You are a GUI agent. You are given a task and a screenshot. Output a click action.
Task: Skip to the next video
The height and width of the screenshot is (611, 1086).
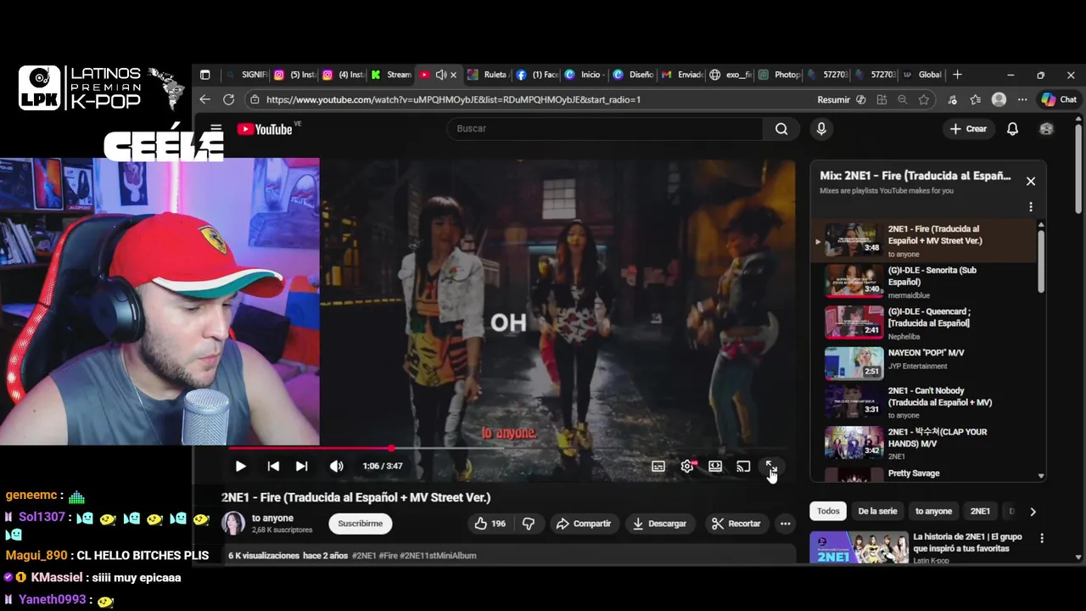[x=301, y=466]
